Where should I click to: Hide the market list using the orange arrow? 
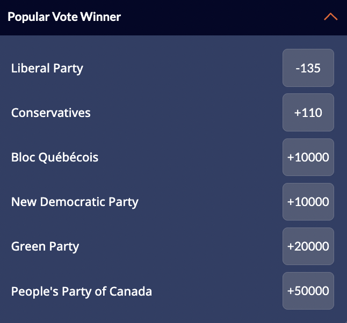pyautogui.click(x=331, y=17)
